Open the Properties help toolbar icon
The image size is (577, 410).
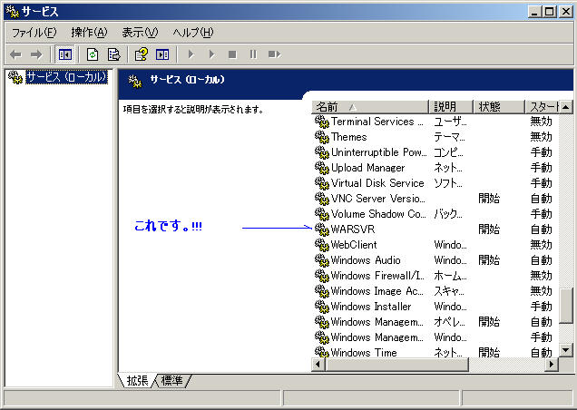tap(142, 54)
